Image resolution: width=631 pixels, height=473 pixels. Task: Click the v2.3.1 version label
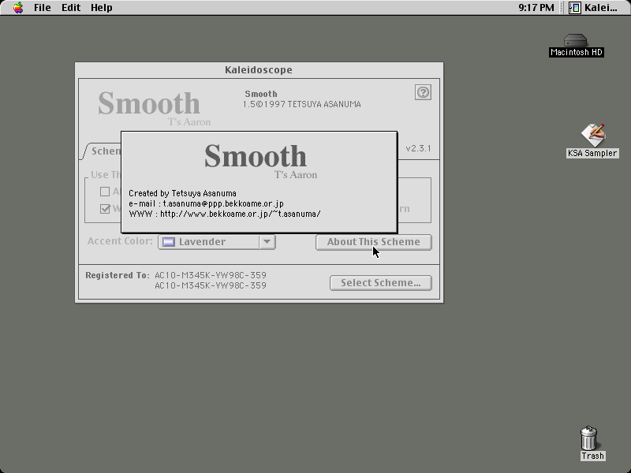(419, 148)
